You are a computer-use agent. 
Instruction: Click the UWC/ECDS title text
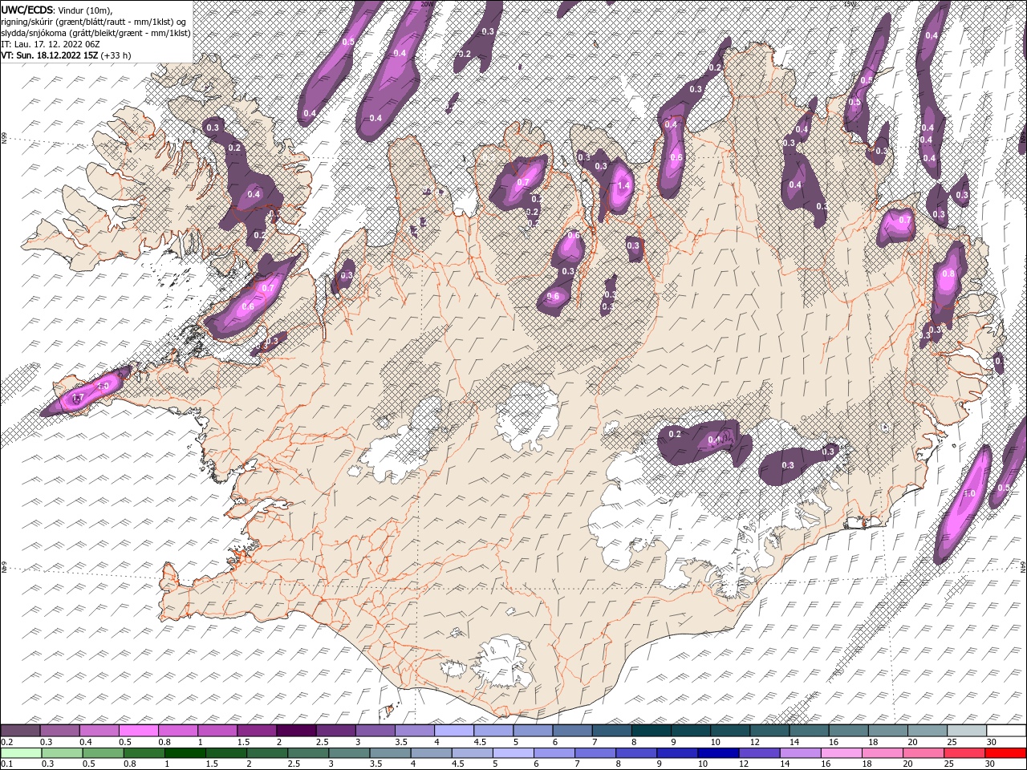tap(26, 10)
